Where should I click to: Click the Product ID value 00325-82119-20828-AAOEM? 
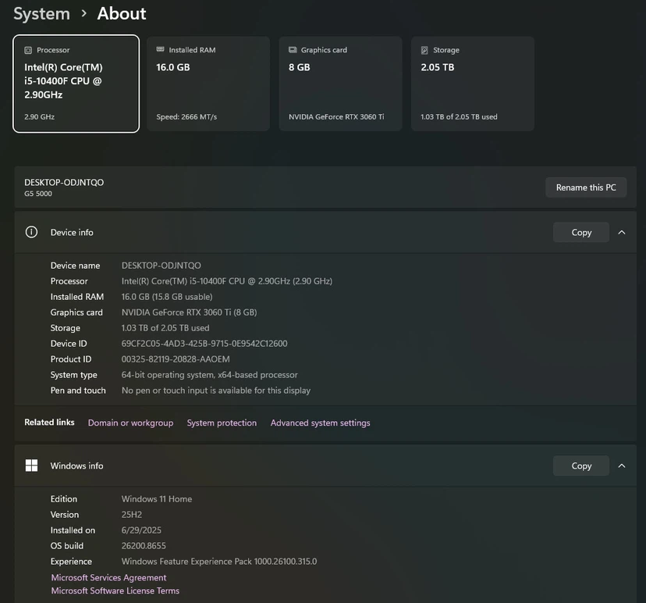pos(176,359)
